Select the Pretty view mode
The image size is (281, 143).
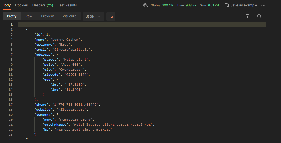(x=12, y=16)
